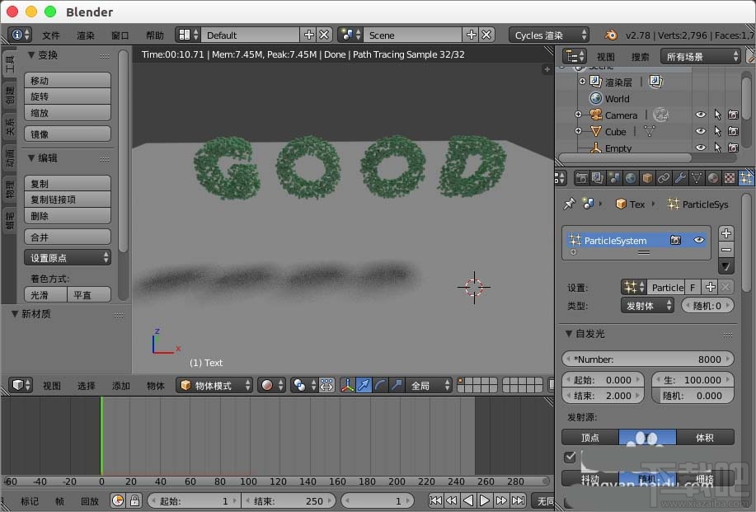Viewport: 756px width, 512px height.
Task: Adjust the Number 8000 particle slider
Action: 647,359
